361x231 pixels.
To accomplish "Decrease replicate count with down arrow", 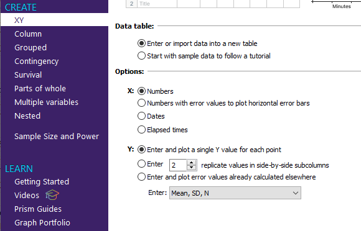I will click(x=191, y=168).
